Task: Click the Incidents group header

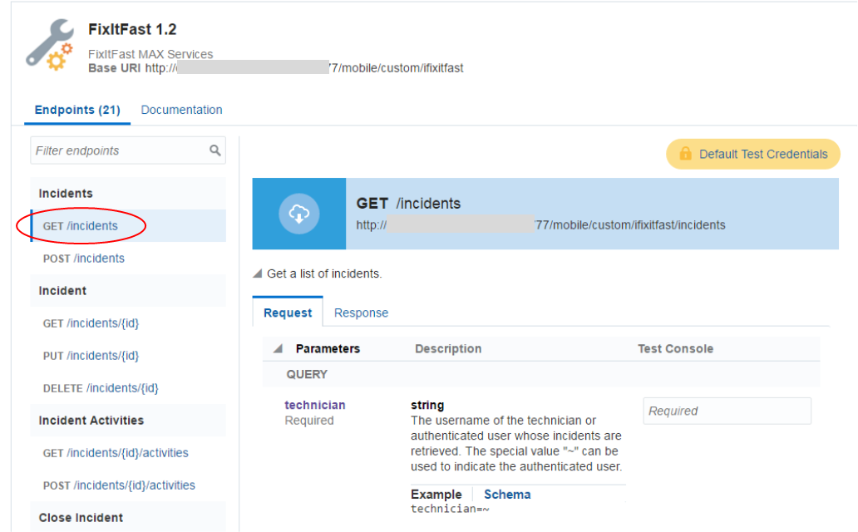Action: click(128, 193)
